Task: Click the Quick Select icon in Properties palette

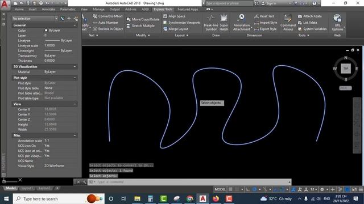Action: click(x=76, y=19)
